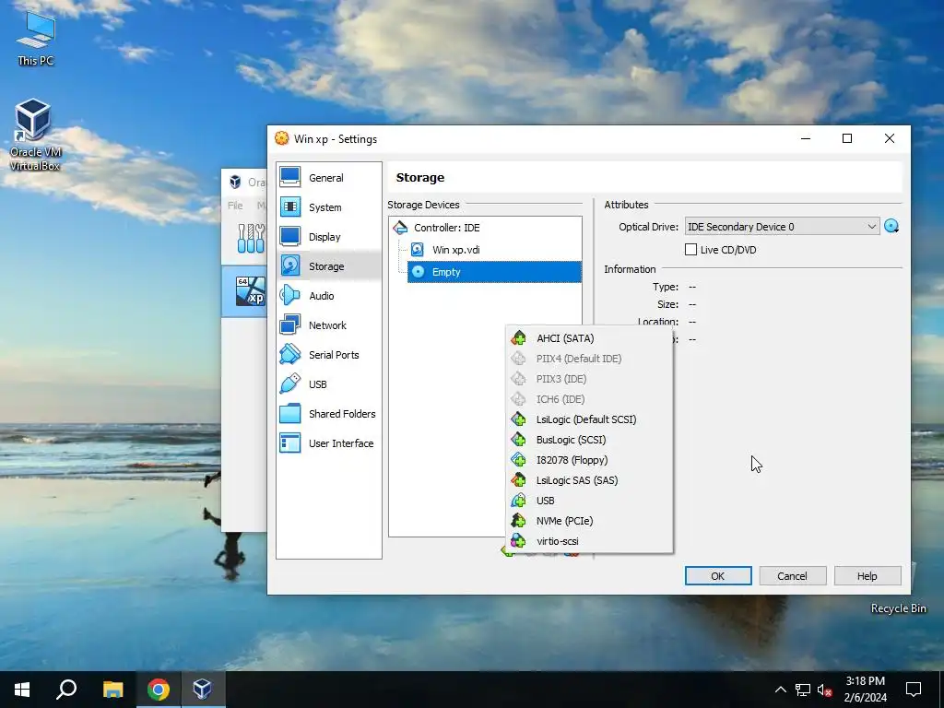Viewport: 944px width, 708px height.
Task: Open the Serial Ports settings category
Action: point(329,355)
